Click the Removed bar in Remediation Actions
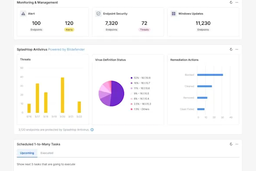Screen dimensions: 256x171 pyautogui.click(x=202, y=98)
